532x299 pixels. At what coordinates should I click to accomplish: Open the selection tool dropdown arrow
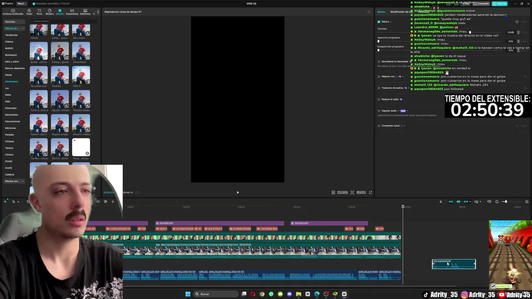(18, 202)
